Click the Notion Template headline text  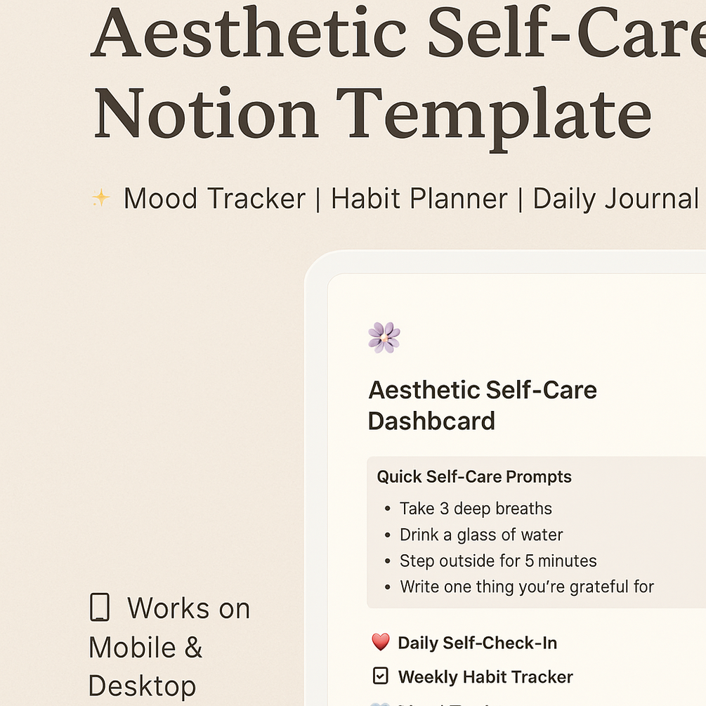click(373, 115)
